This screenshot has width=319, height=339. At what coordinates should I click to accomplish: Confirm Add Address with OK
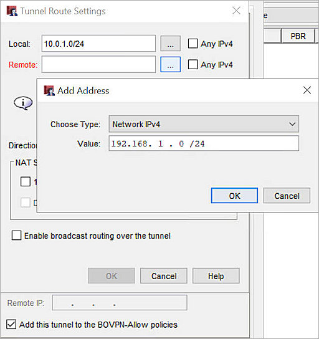234,196
